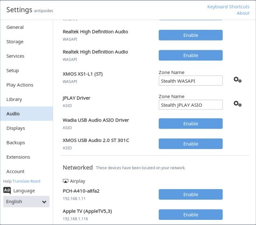Click the Settings title text
The height and width of the screenshot is (225, 256).
pyautogui.click(x=19, y=10)
